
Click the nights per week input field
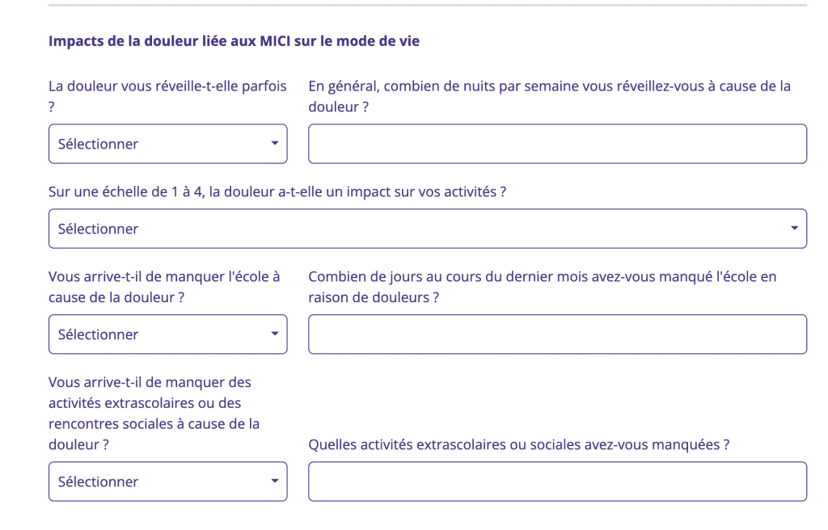pyautogui.click(x=558, y=144)
